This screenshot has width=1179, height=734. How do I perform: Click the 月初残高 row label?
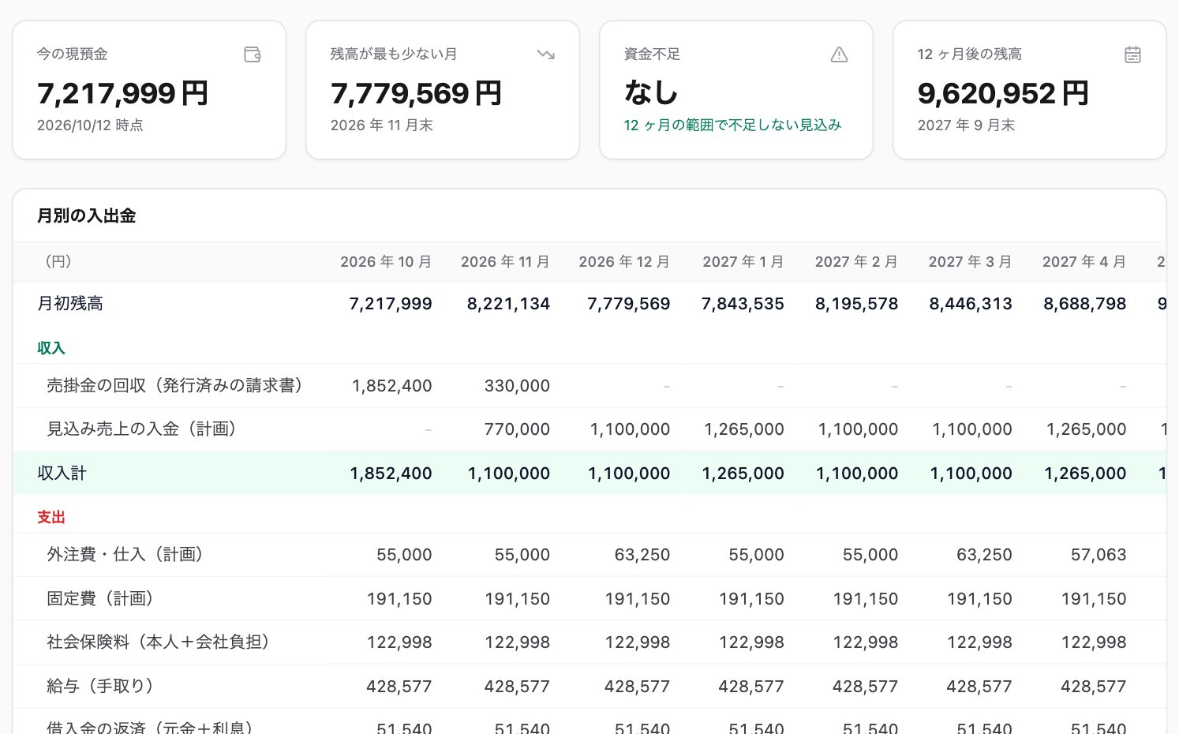tap(70, 304)
